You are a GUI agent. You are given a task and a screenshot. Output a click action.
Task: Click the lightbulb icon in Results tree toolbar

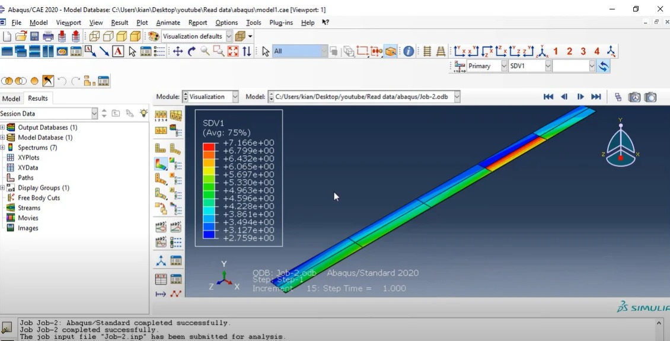[x=143, y=113]
